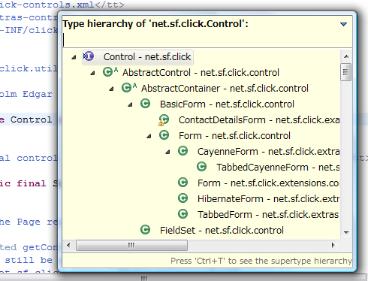This screenshot has width=368, height=281.
Task: Click the ContactDetailsForm warning class icon
Action: (164, 119)
